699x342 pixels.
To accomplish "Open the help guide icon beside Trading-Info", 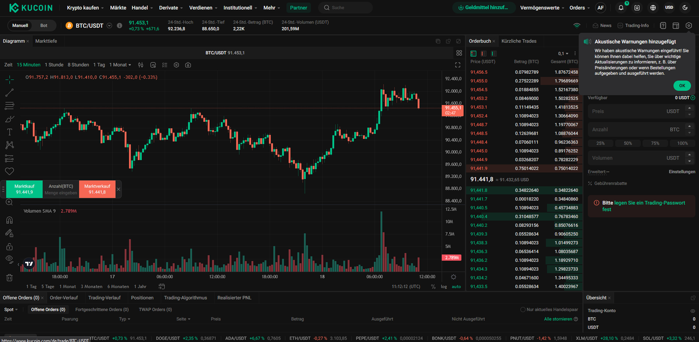I will tap(663, 26).
